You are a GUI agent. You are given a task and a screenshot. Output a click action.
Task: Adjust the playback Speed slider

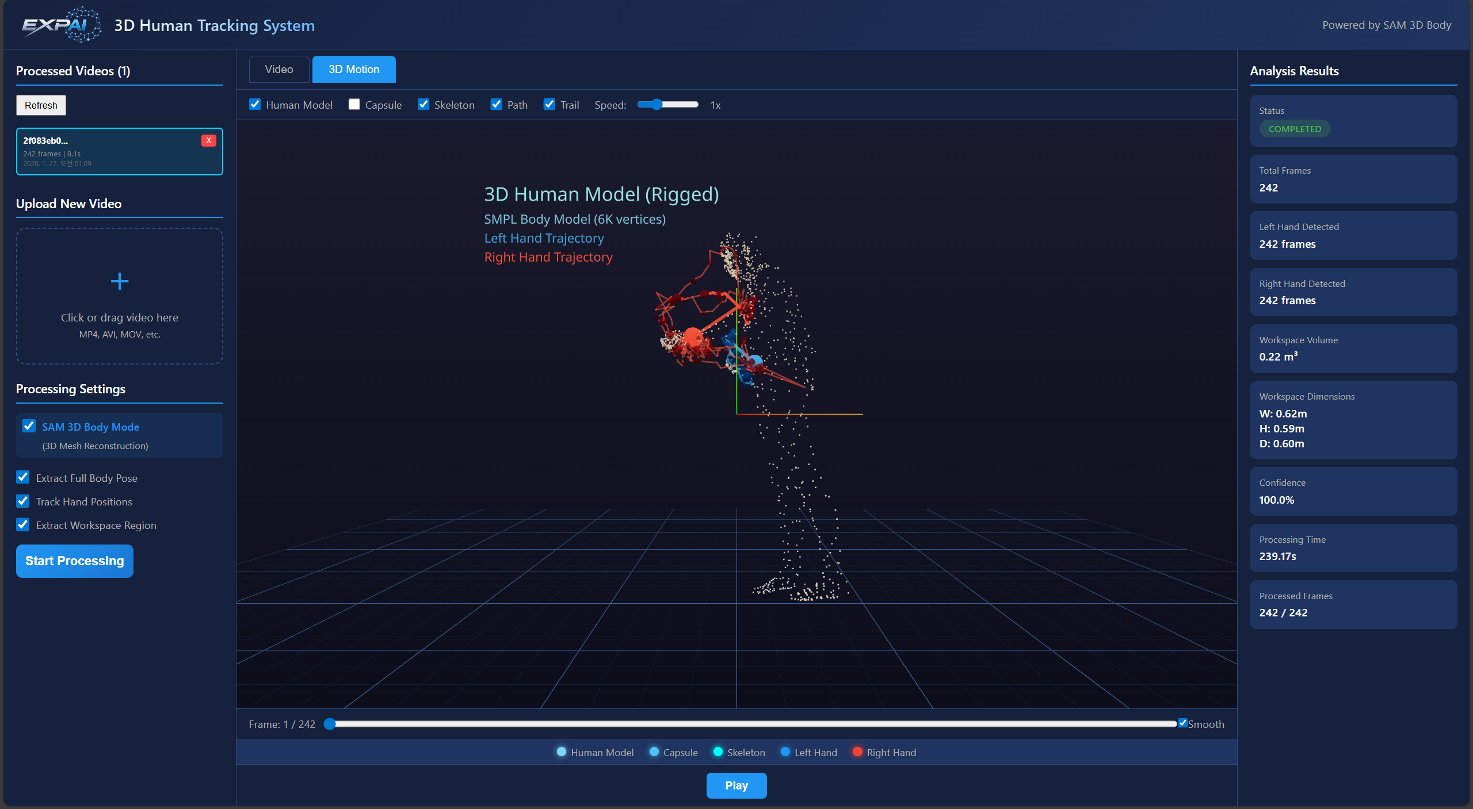658,105
